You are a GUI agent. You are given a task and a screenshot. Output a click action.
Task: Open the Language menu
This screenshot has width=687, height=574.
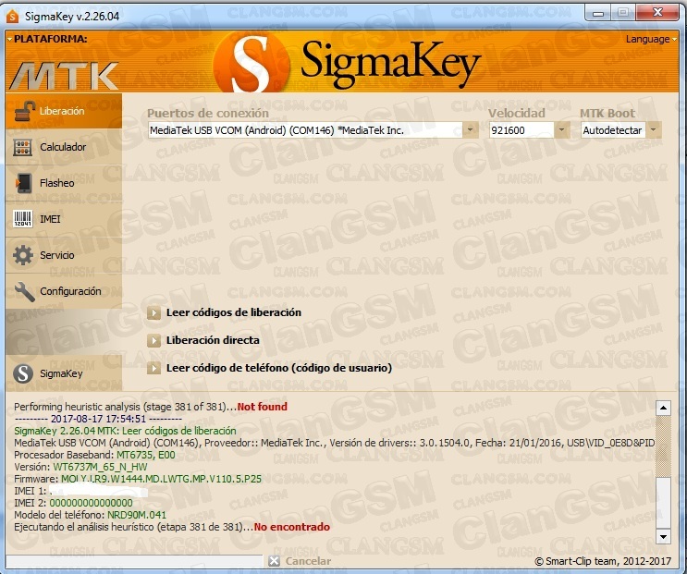651,39
